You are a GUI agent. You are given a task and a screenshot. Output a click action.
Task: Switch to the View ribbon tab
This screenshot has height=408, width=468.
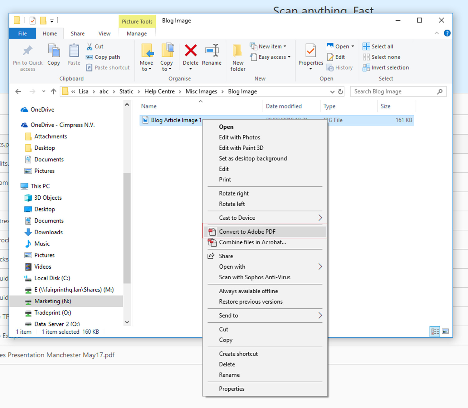(x=105, y=33)
